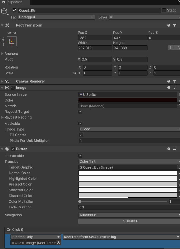
Task: Click the Color Multiplier slider handle
Action: click(x=80, y=201)
